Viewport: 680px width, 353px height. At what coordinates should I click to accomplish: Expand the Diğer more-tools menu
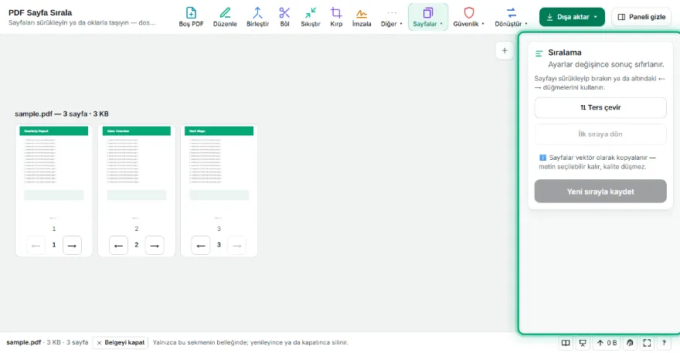(x=392, y=17)
